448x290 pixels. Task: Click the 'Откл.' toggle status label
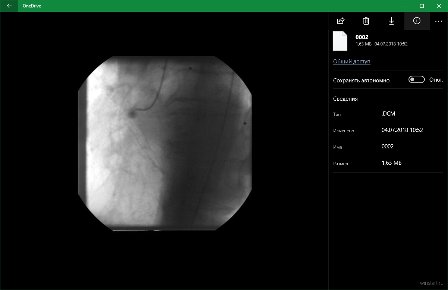pos(436,80)
